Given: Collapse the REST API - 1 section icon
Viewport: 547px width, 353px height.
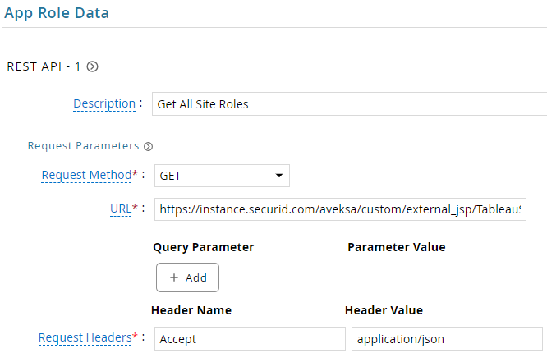Looking at the screenshot, I should coord(93,66).
